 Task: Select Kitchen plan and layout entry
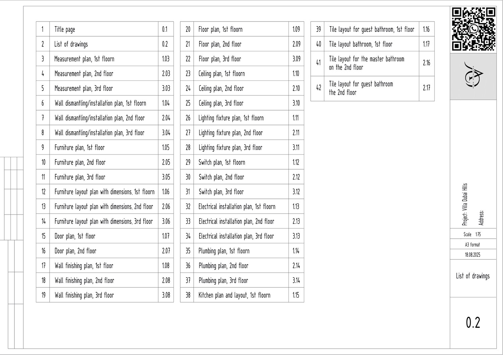pos(234,295)
